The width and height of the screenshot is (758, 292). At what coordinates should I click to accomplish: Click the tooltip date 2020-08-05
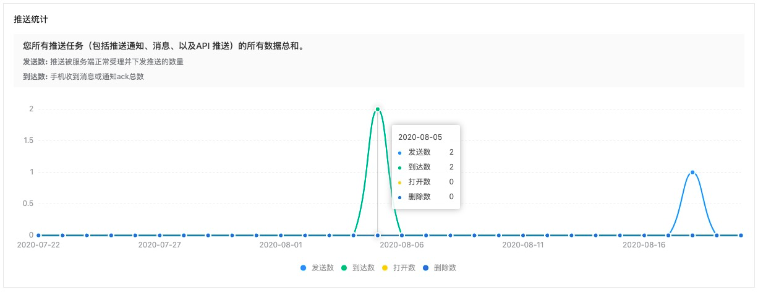pyautogui.click(x=420, y=137)
